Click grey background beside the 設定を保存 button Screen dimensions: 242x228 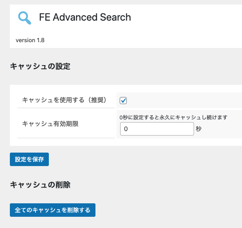click(x=139, y=159)
